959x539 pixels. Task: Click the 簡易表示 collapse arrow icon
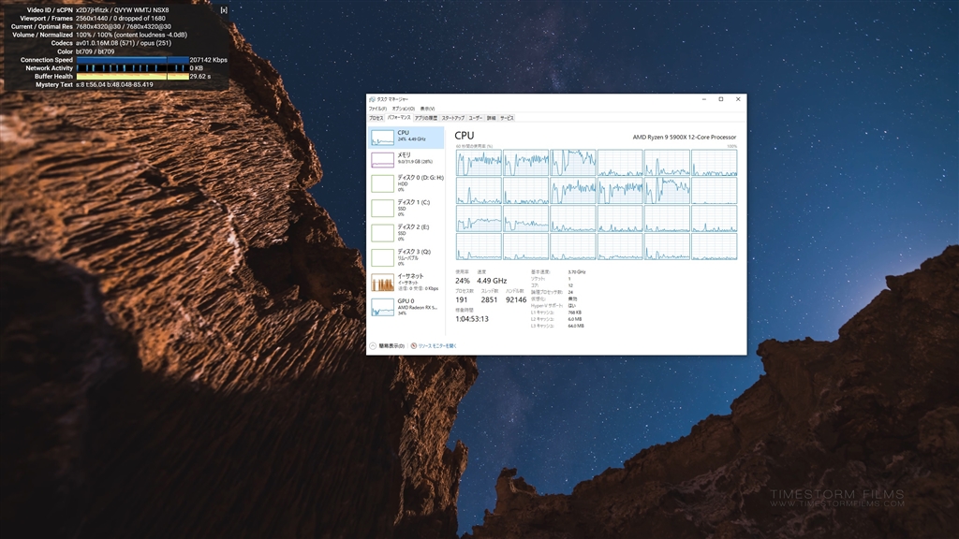click(x=373, y=346)
